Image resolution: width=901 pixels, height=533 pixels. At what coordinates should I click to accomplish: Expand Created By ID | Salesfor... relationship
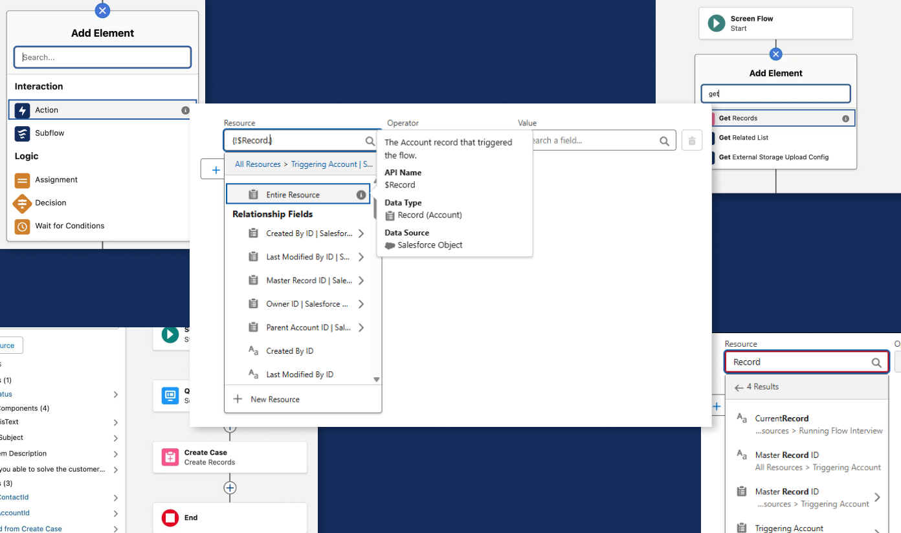pos(361,234)
